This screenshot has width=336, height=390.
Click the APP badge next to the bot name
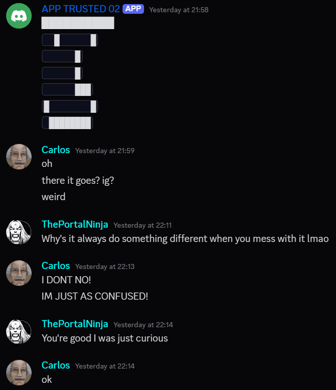(x=133, y=9)
